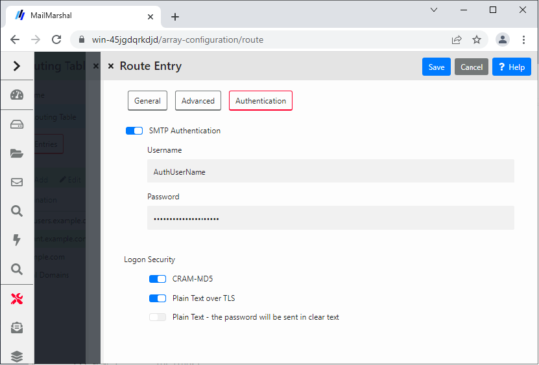Click the share page icon in address bar
Image resolution: width=539 pixels, height=365 pixels.
coord(457,39)
